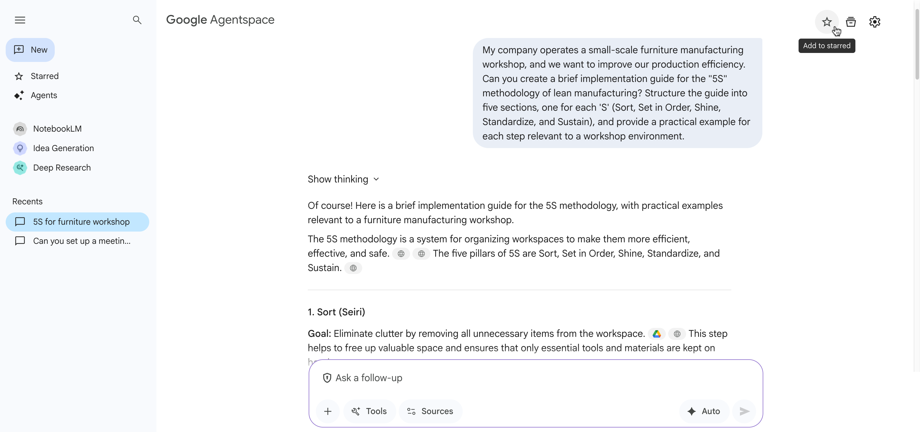Expand the Show thinking section
The height and width of the screenshot is (432, 920).
(x=343, y=179)
